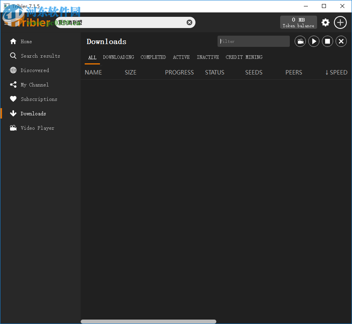352x324 pixels.
Task: Click the horizontal scrollbar at bottom
Action: tap(149, 322)
